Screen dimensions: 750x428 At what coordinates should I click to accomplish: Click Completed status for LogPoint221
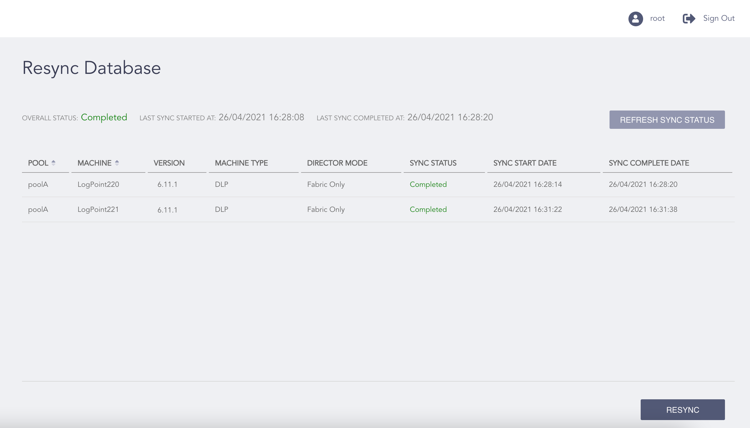[428, 209]
